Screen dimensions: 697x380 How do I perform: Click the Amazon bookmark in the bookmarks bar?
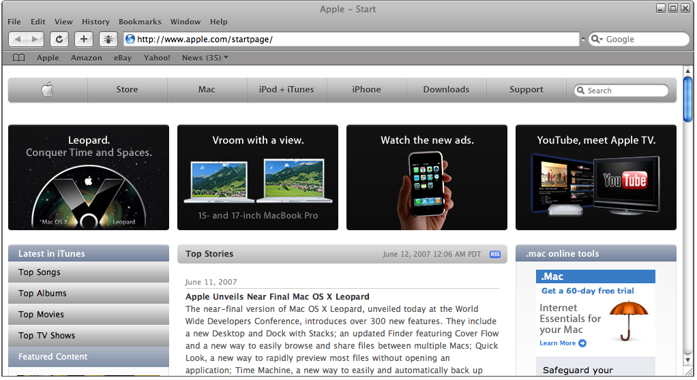tap(87, 58)
